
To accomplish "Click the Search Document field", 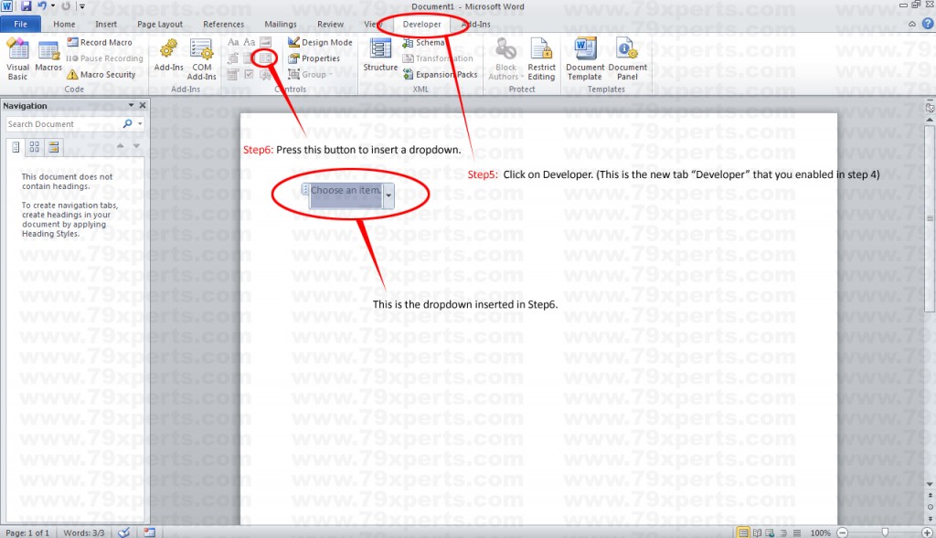I will point(63,124).
